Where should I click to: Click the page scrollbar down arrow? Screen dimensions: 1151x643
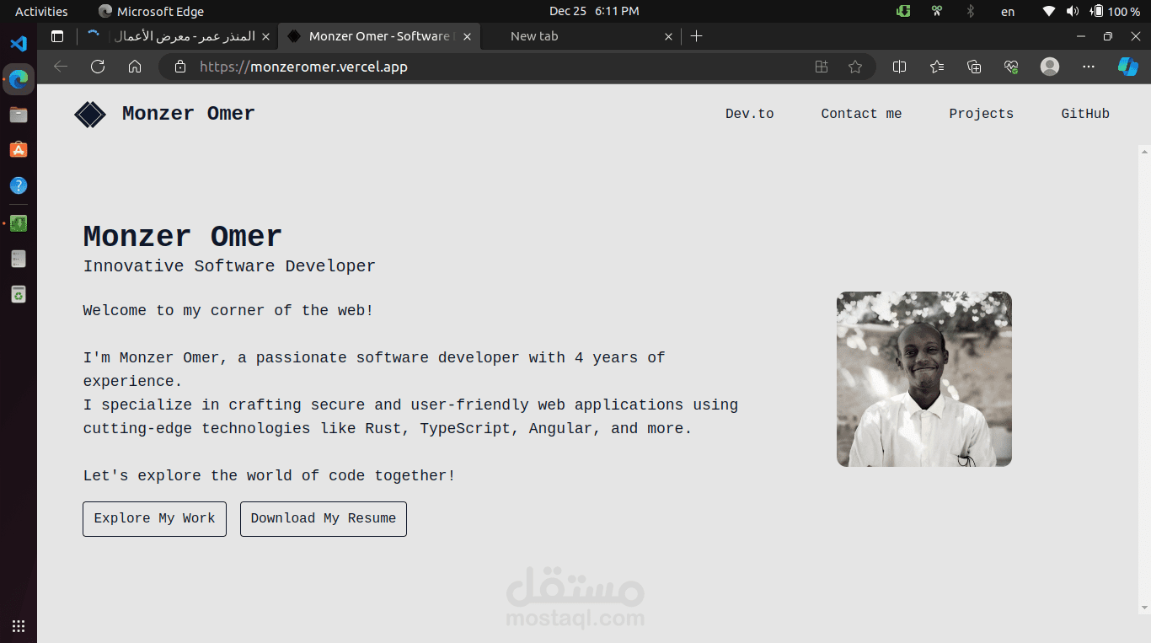[1144, 608]
